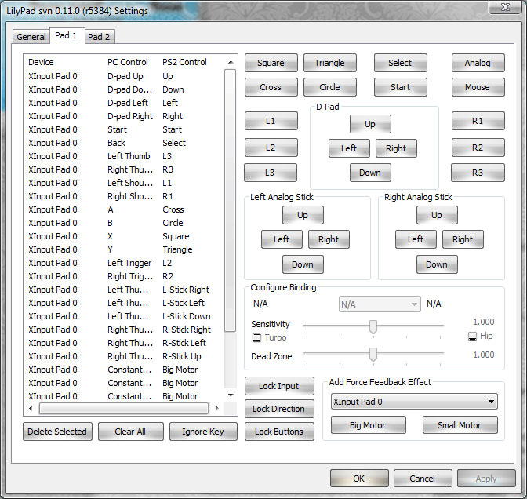Viewport: 527px width, 499px height.
Task: Bind the R2 button
Action: 478,148
